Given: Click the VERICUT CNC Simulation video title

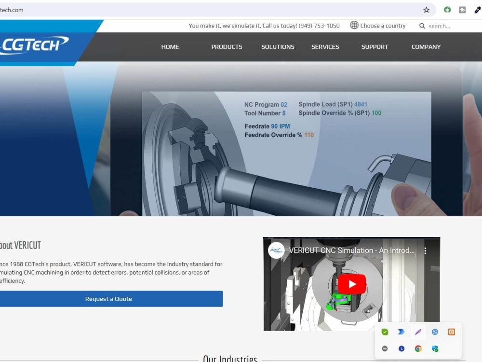Looking at the screenshot, I should (352, 251).
